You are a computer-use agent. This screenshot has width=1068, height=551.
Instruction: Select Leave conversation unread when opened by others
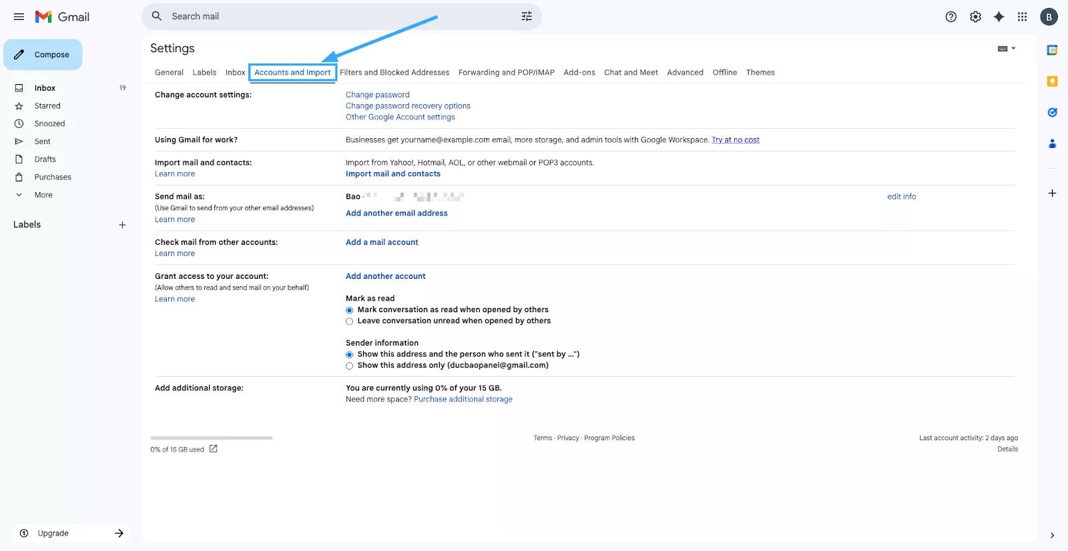coord(349,322)
